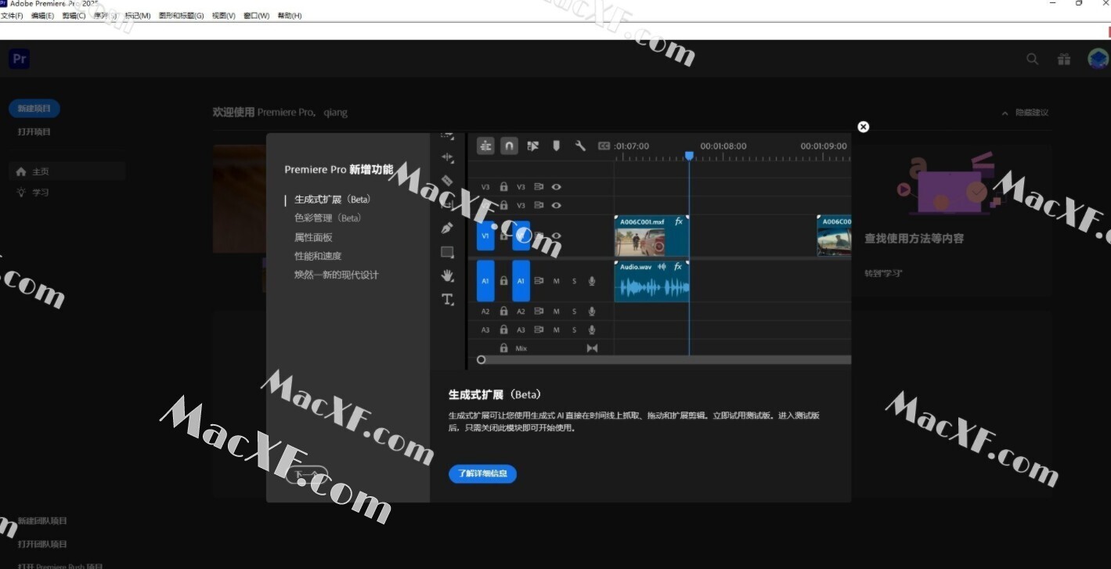This screenshot has height=569, width=1111.
Task: Click the 新建项目 button
Action: (34, 109)
